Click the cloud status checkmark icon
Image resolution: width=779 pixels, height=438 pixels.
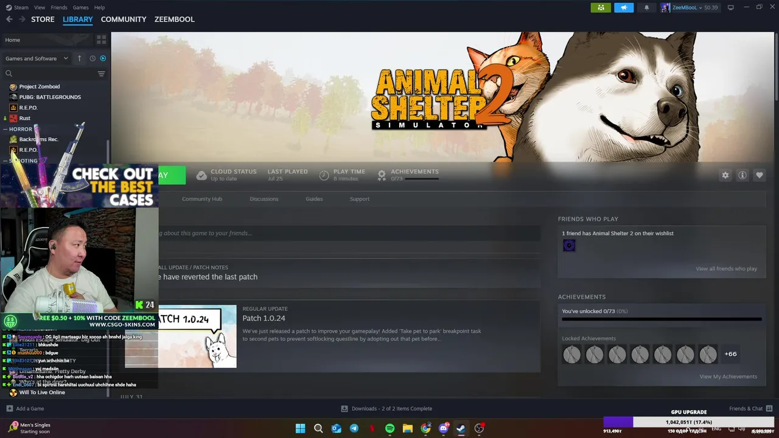[201, 175]
